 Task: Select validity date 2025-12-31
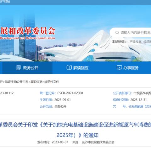138,100
